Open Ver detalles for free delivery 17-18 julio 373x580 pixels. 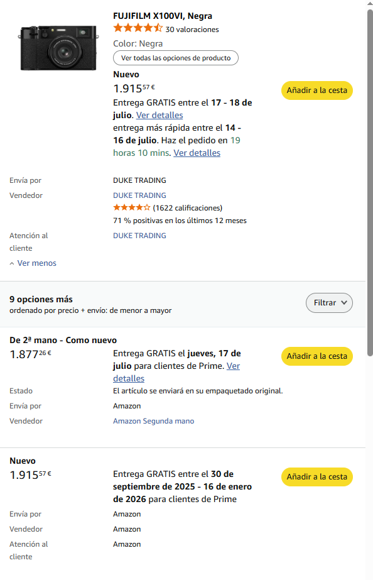coord(159,115)
